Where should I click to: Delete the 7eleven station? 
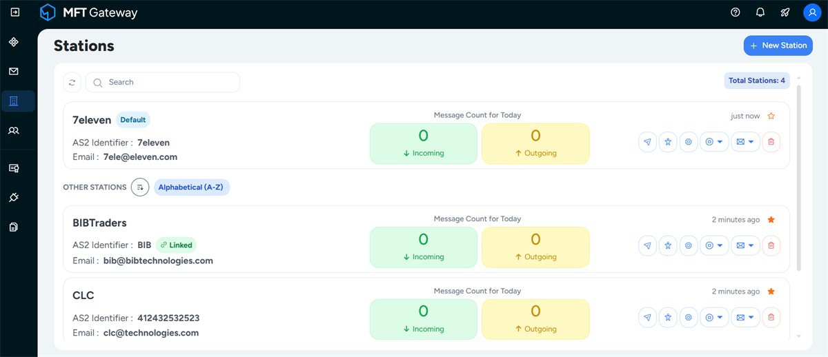[771, 142]
